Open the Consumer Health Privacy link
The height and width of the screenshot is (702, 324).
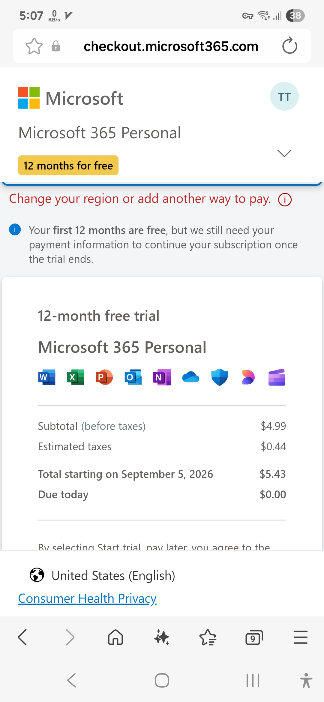click(87, 598)
